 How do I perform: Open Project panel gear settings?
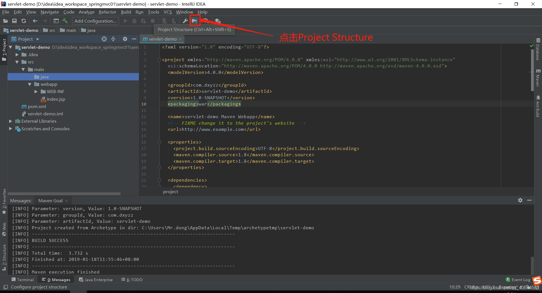pyautogui.click(x=125, y=39)
